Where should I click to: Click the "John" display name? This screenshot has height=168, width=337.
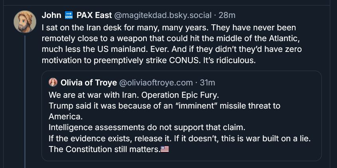pos(51,16)
